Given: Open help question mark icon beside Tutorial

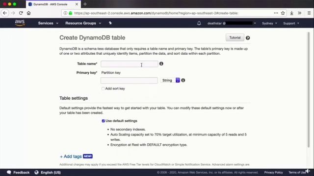Looking at the screenshot, I should (248, 38).
